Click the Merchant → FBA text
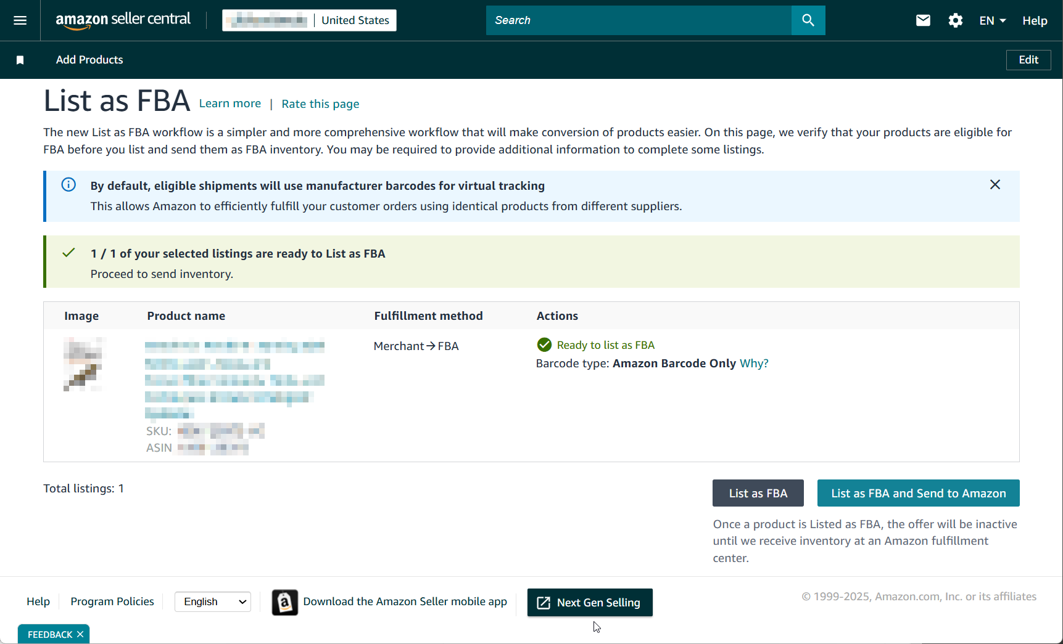 click(416, 346)
